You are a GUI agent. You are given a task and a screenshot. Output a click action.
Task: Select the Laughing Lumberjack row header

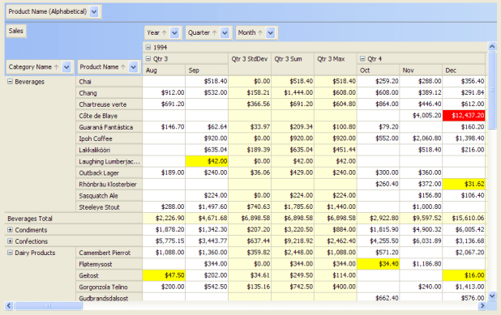[x=109, y=162]
